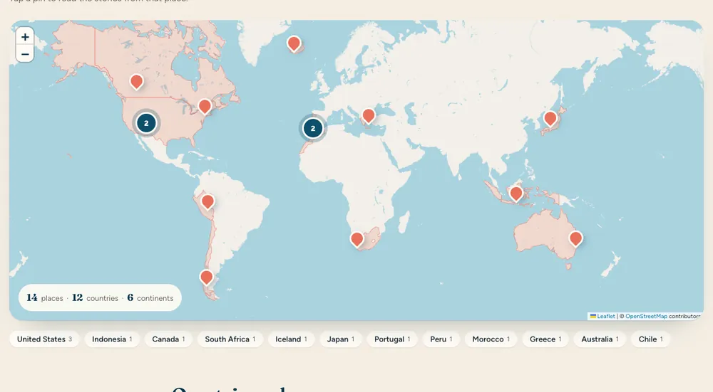Click the '14 places' summary text
Image resolution: width=713 pixels, height=392 pixels.
pos(44,297)
